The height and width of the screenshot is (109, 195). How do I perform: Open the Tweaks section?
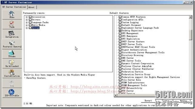pos(12,54)
